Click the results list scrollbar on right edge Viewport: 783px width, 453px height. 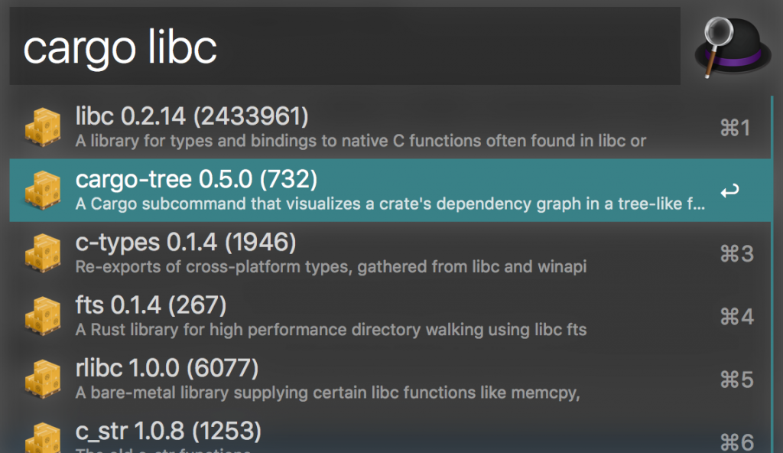(x=772, y=268)
